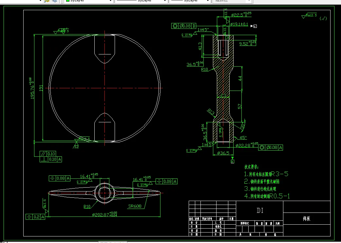341x243 pixels.
Task: Select the lower 1x45° chamfer label
Action: [207, 145]
